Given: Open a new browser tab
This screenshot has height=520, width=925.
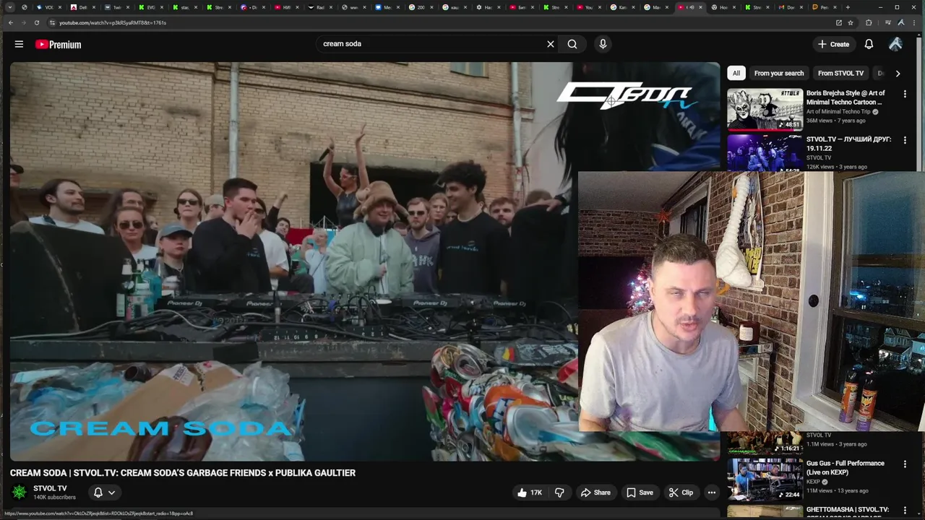Looking at the screenshot, I should tap(848, 7).
